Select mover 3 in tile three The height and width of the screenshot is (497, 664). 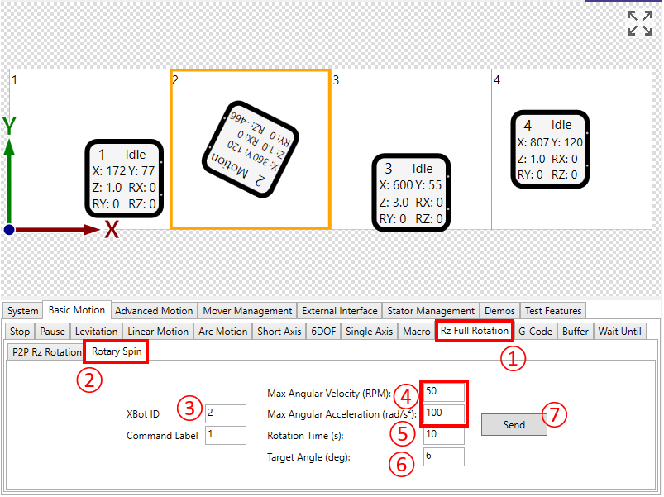[411, 192]
